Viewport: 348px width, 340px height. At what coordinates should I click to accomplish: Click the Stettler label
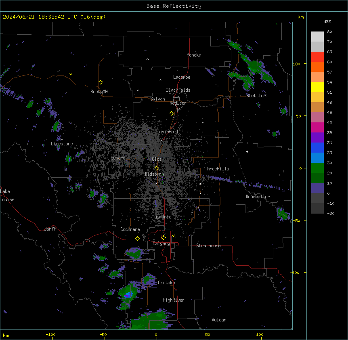pos(256,96)
